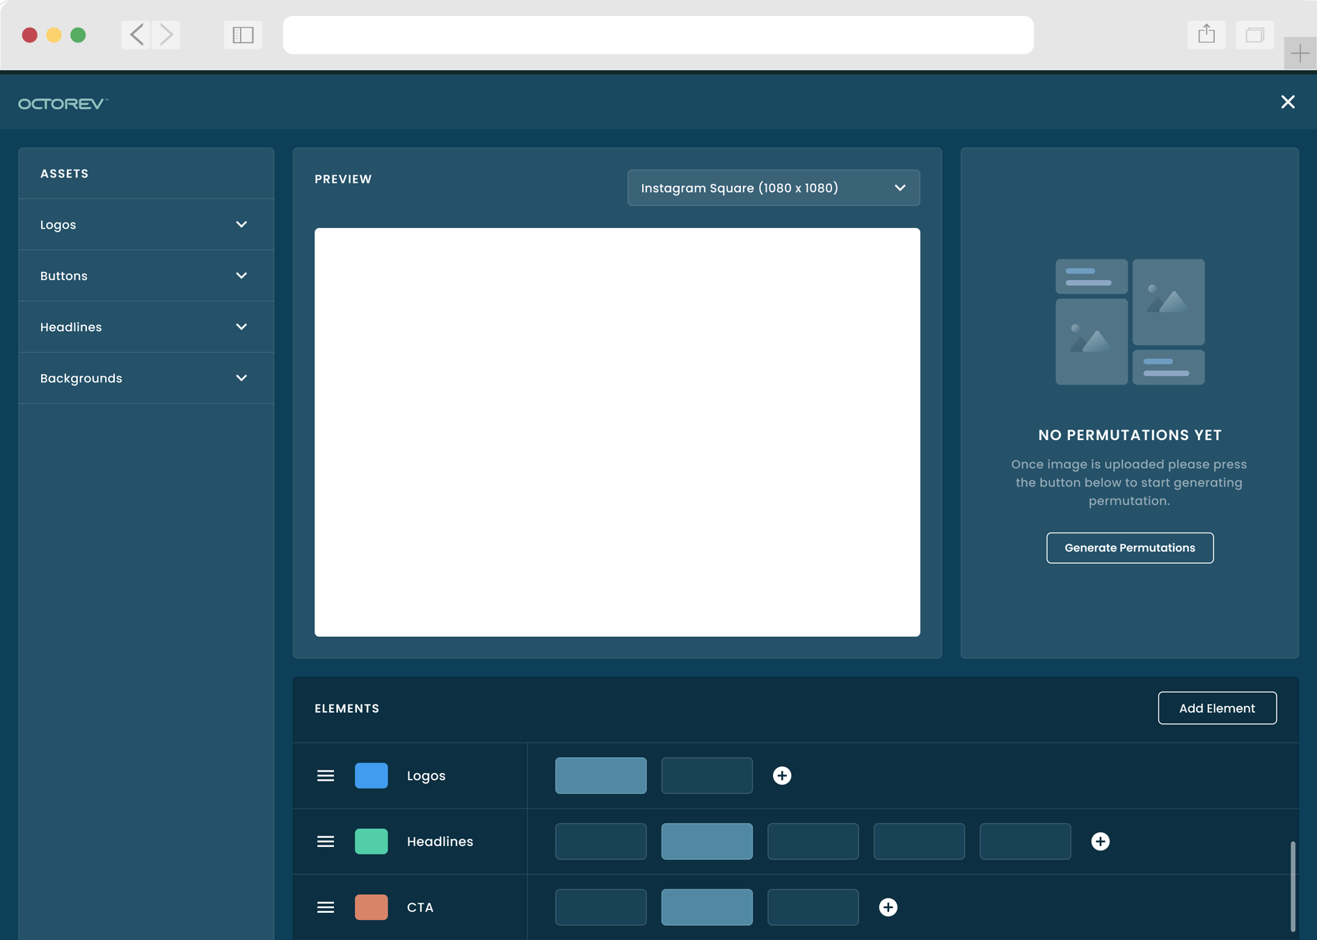Toggle the browser sidebar icon
1317x940 pixels.
(243, 35)
